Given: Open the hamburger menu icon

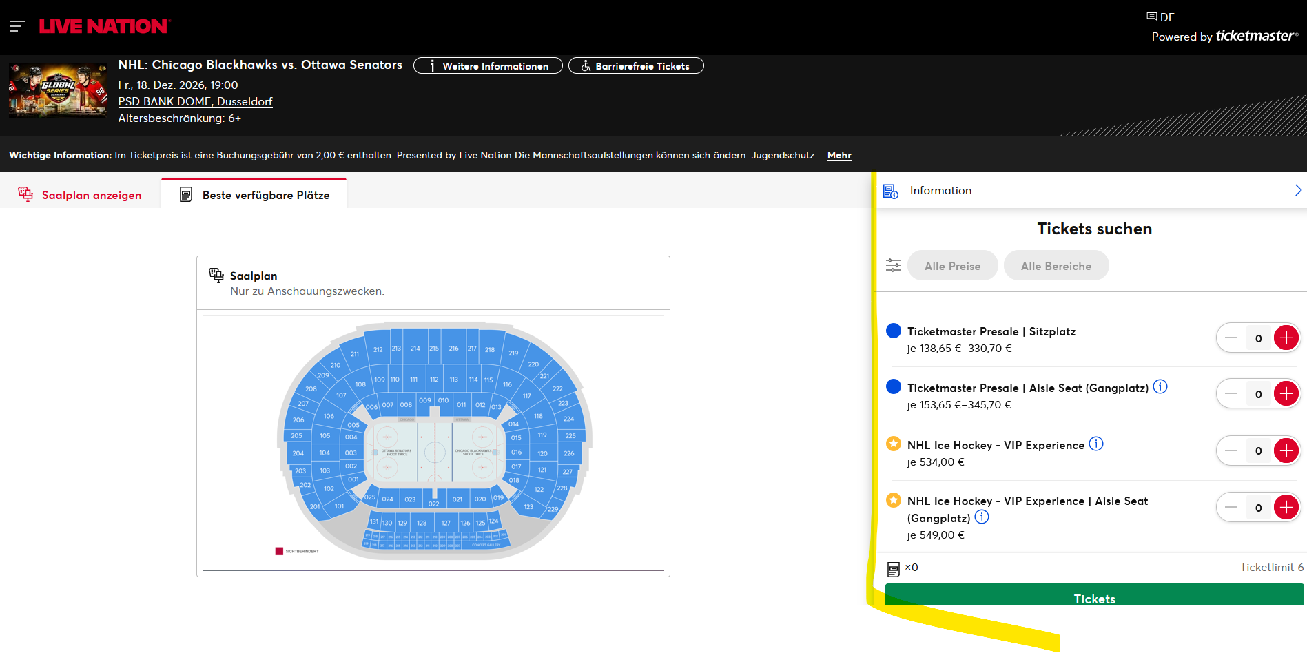Looking at the screenshot, I should 17,26.
